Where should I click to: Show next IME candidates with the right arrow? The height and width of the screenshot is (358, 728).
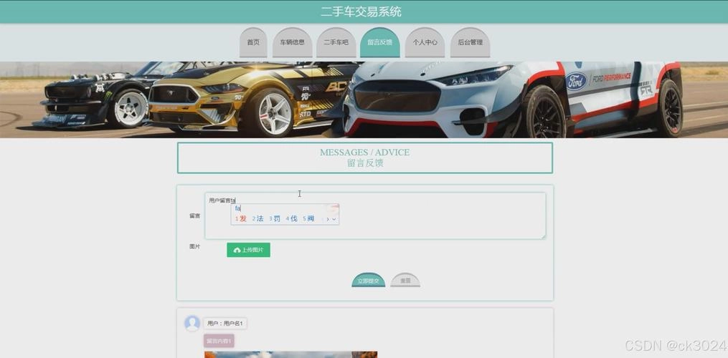(x=328, y=219)
